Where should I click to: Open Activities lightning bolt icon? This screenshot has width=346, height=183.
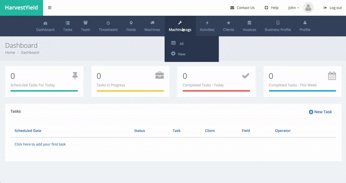tap(207, 23)
